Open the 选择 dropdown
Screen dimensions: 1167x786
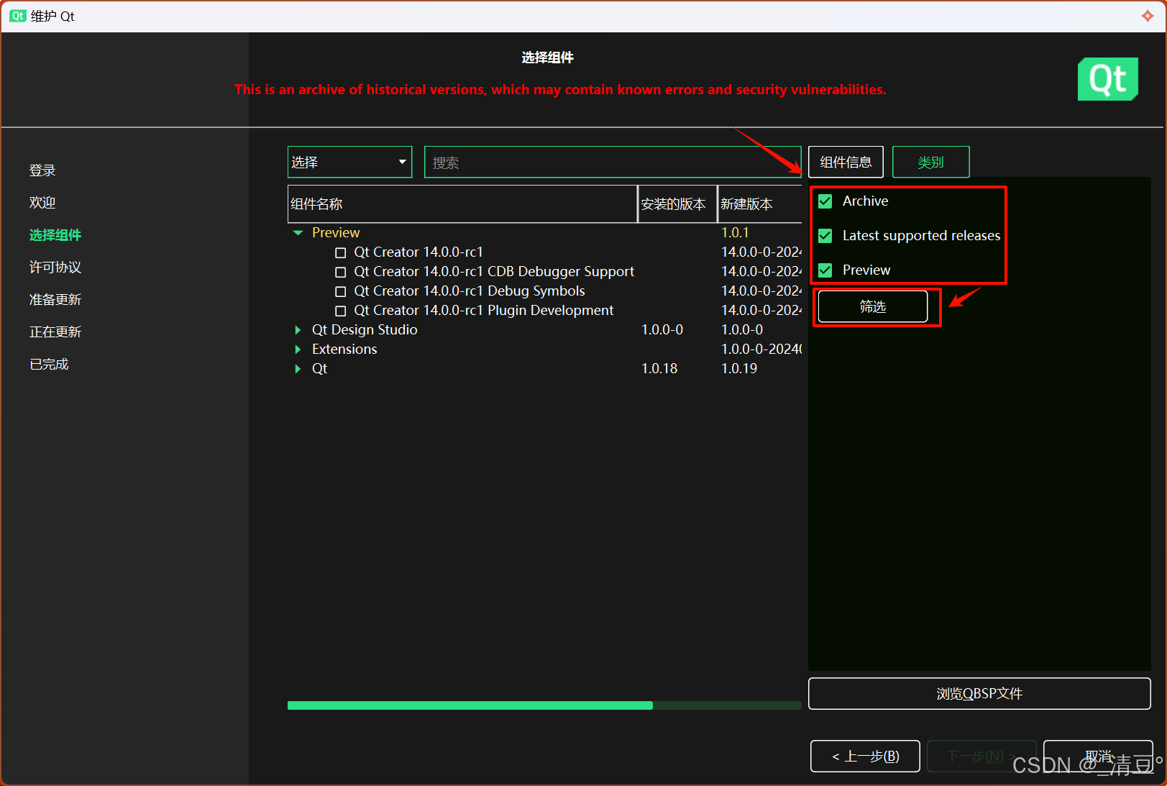[x=349, y=162]
